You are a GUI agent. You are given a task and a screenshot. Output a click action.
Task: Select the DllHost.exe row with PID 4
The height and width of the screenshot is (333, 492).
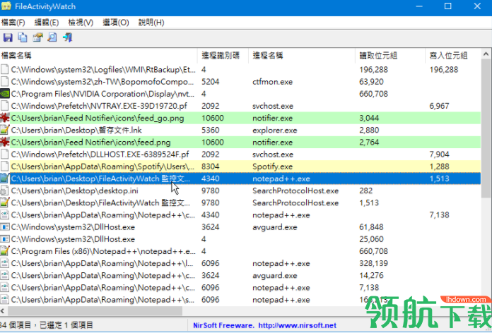240,239
